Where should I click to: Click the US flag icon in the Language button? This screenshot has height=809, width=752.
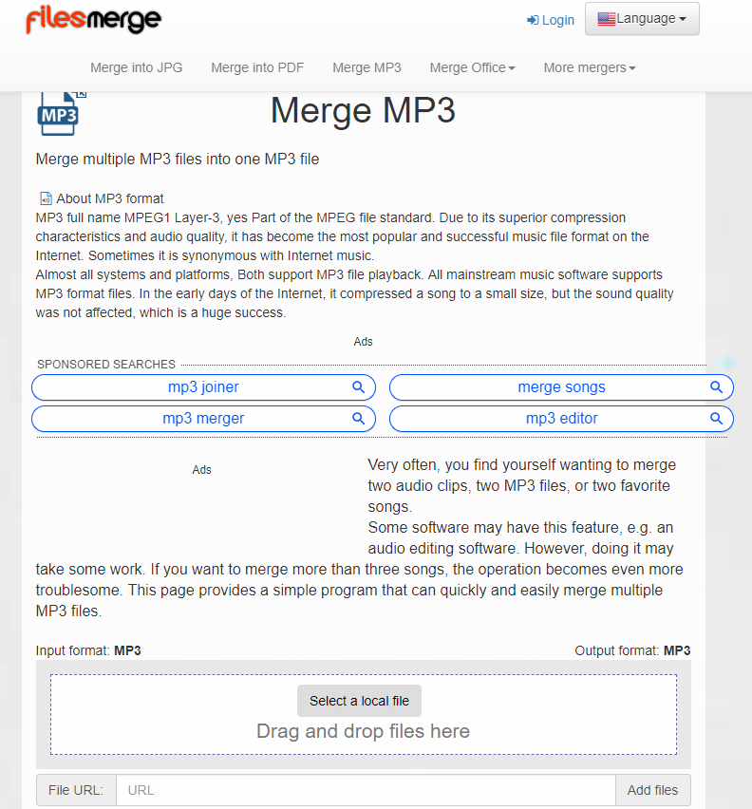point(607,19)
